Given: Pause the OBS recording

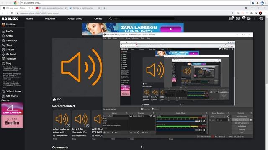Looking at the screenshot, I should 251,120.
